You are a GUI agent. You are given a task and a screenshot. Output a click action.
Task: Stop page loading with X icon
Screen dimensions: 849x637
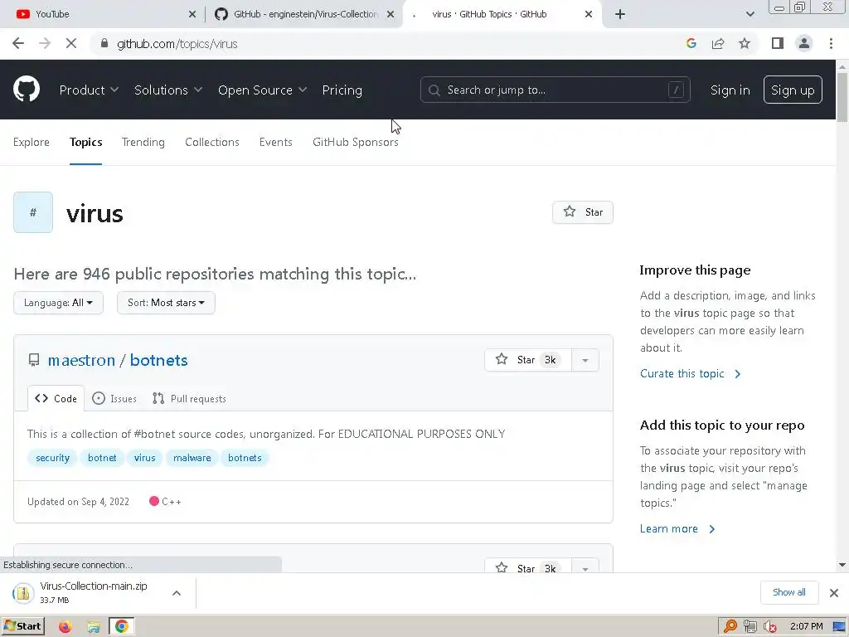71,44
